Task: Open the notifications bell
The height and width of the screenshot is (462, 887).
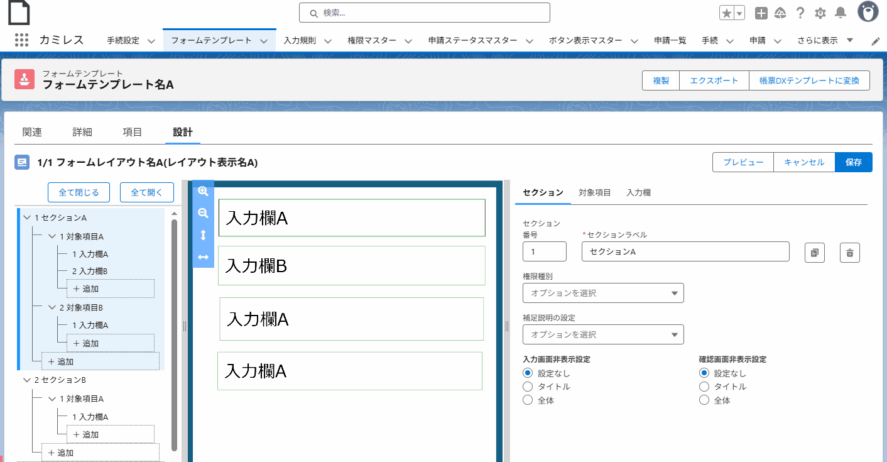Action: [x=840, y=13]
